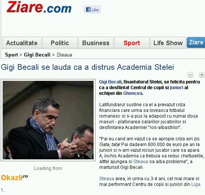205x195 pixels.
Task: Click the Ziare.com logo
Action: (x=39, y=7)
